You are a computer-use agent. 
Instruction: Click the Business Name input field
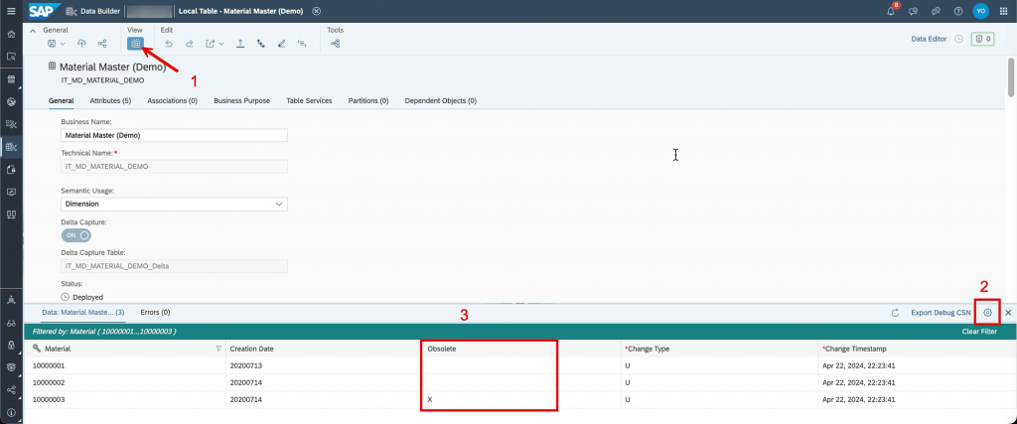[174, 135]
